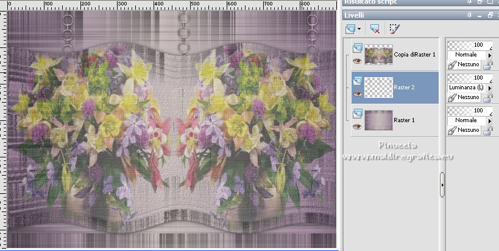This screenshot has height=251, width=499.
Task: Click the raster layer type icon of Raster 1
Action: click(358, 114)
